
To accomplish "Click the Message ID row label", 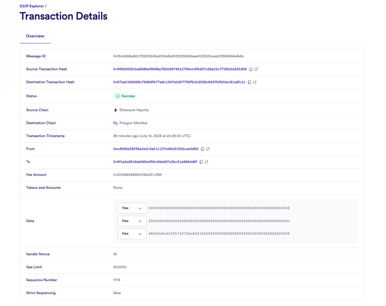I will [x=36, y=56].
